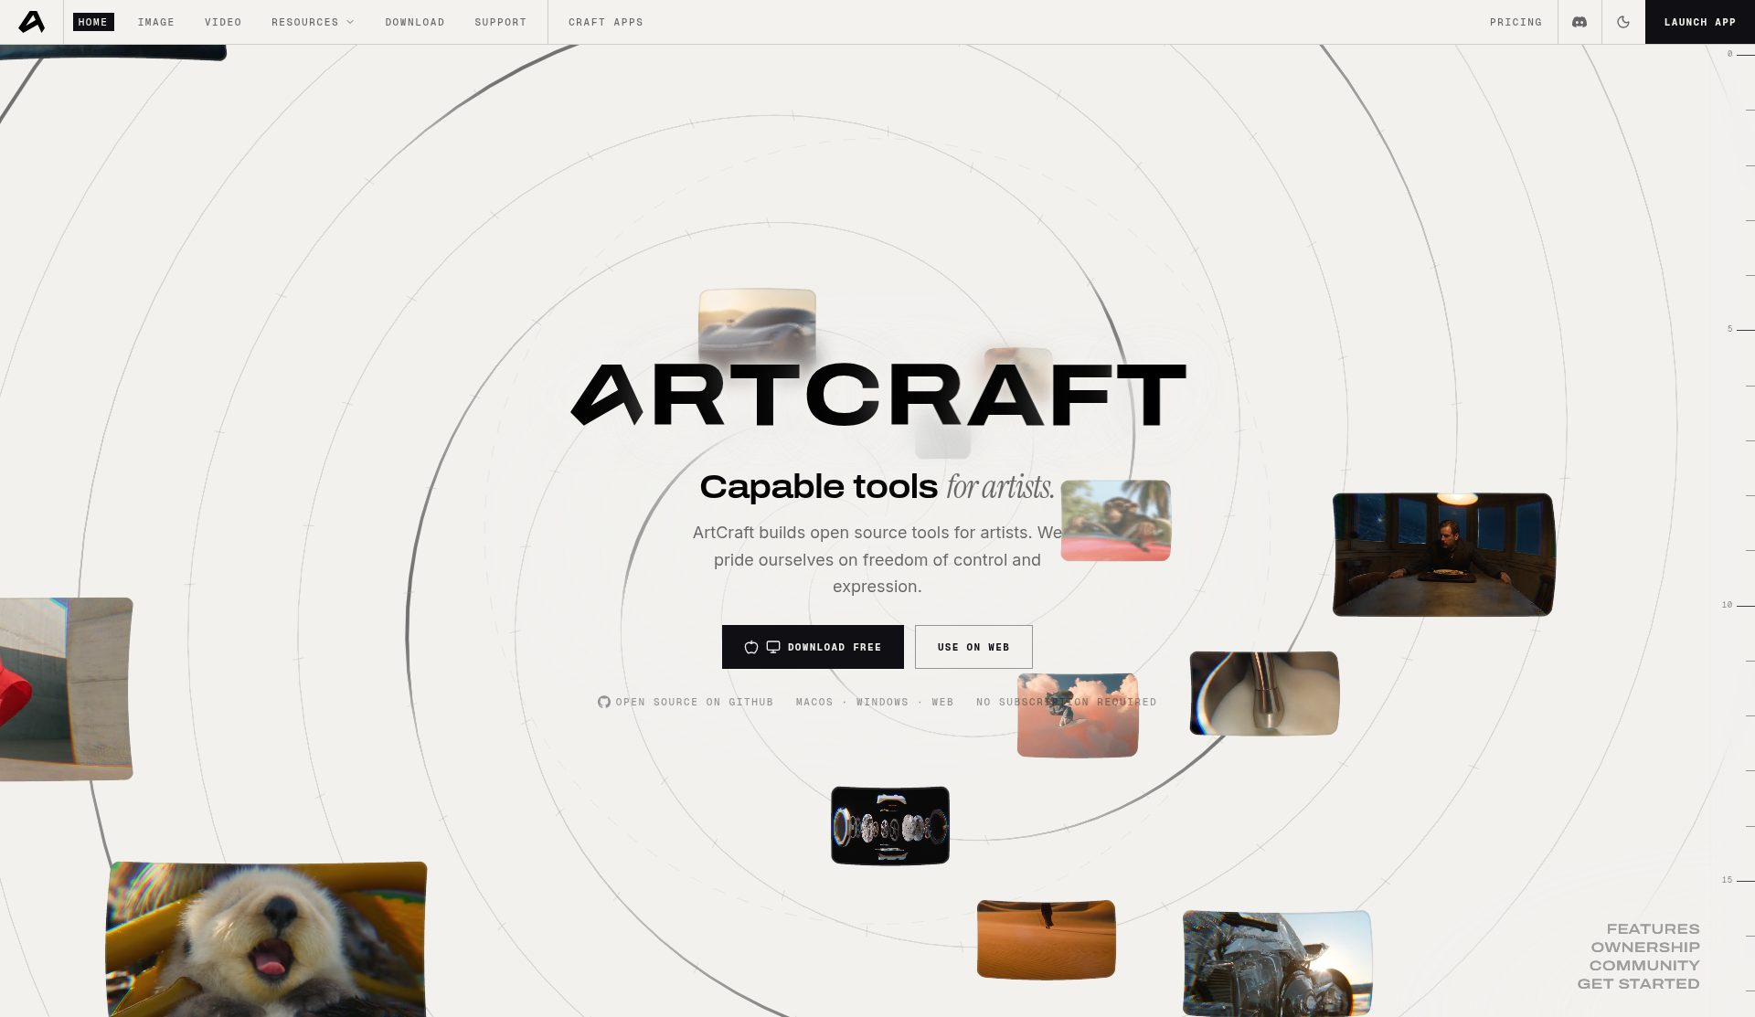Open the watch parts thumbnail
Viewport: 1755px width, 1017px height.
(x=890, y=825)
